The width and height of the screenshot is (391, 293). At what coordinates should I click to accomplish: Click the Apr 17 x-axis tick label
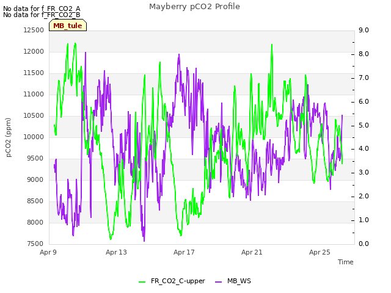[x=184, y=252]
